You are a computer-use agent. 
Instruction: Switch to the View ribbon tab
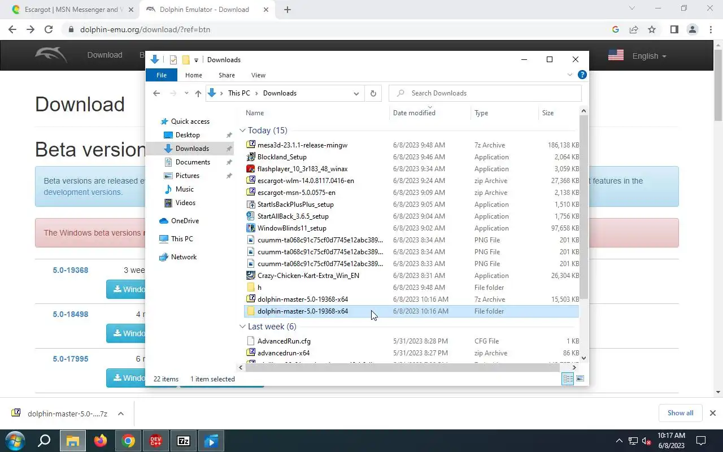(258, 75)
